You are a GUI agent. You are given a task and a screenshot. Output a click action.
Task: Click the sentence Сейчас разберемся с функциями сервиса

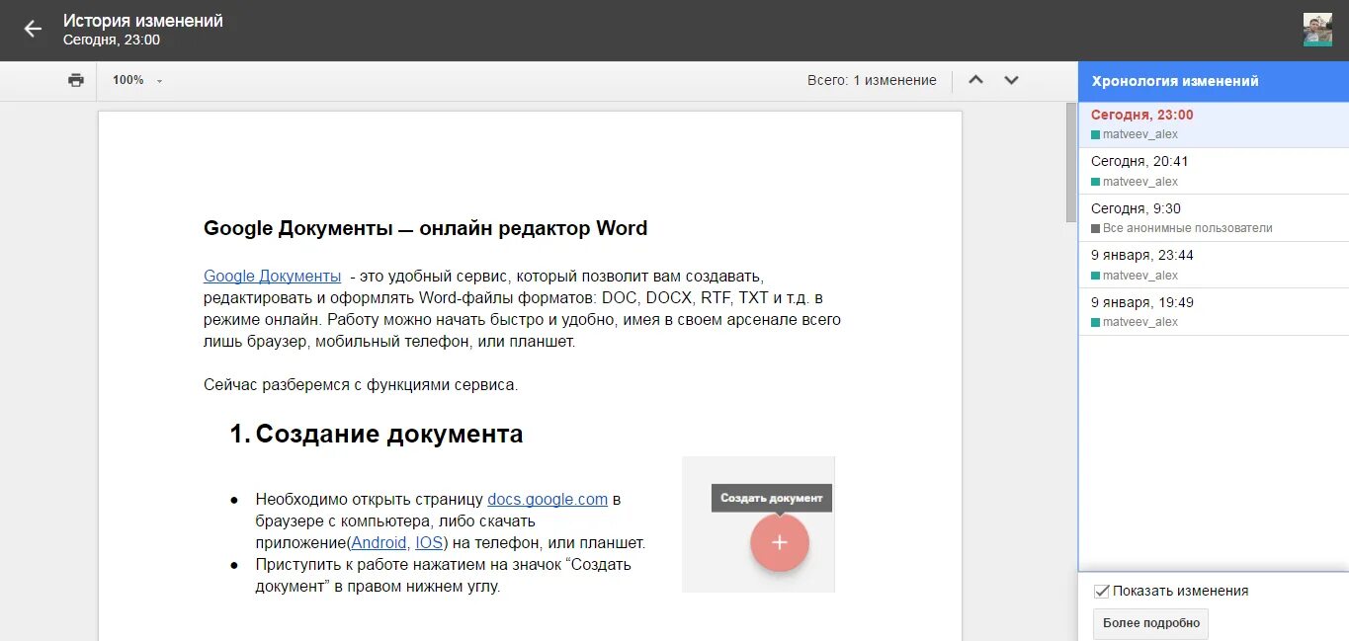click(361, 384)
